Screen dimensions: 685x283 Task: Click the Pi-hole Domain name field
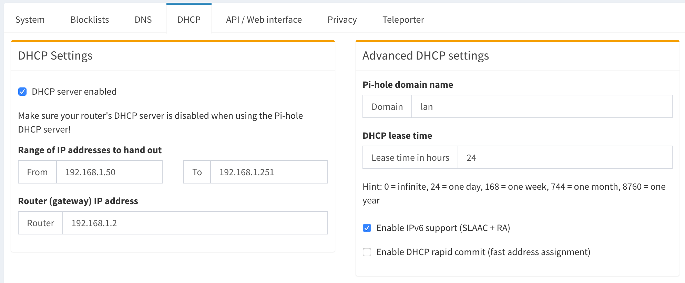(x=542, y=106)
